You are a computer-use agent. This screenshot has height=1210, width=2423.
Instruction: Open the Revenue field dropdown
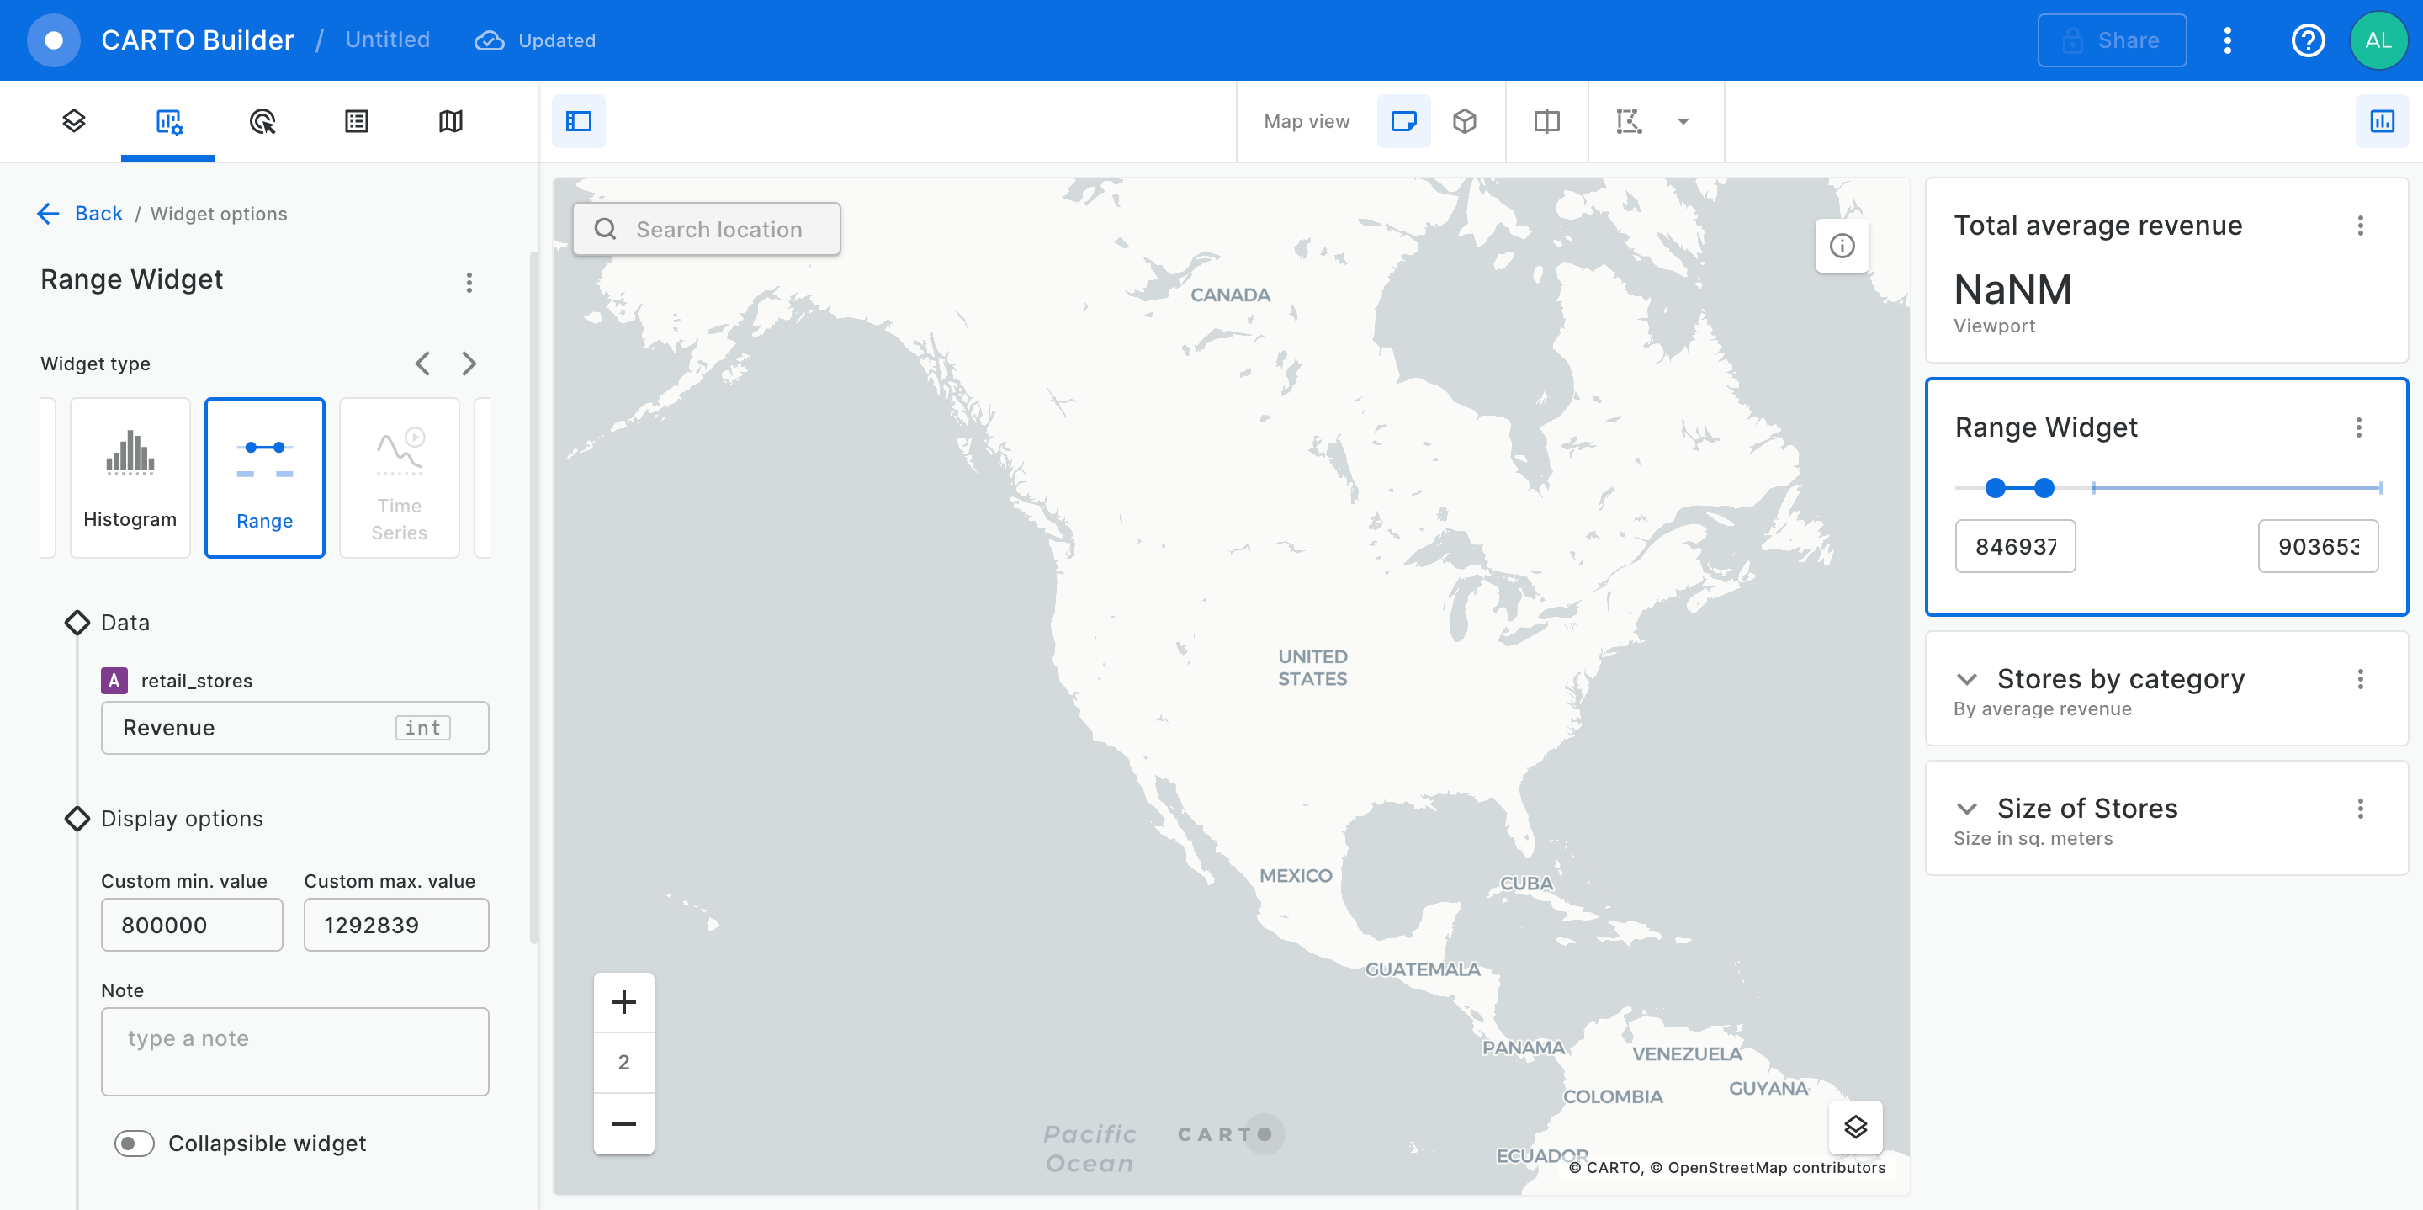[x=295, y=727]
